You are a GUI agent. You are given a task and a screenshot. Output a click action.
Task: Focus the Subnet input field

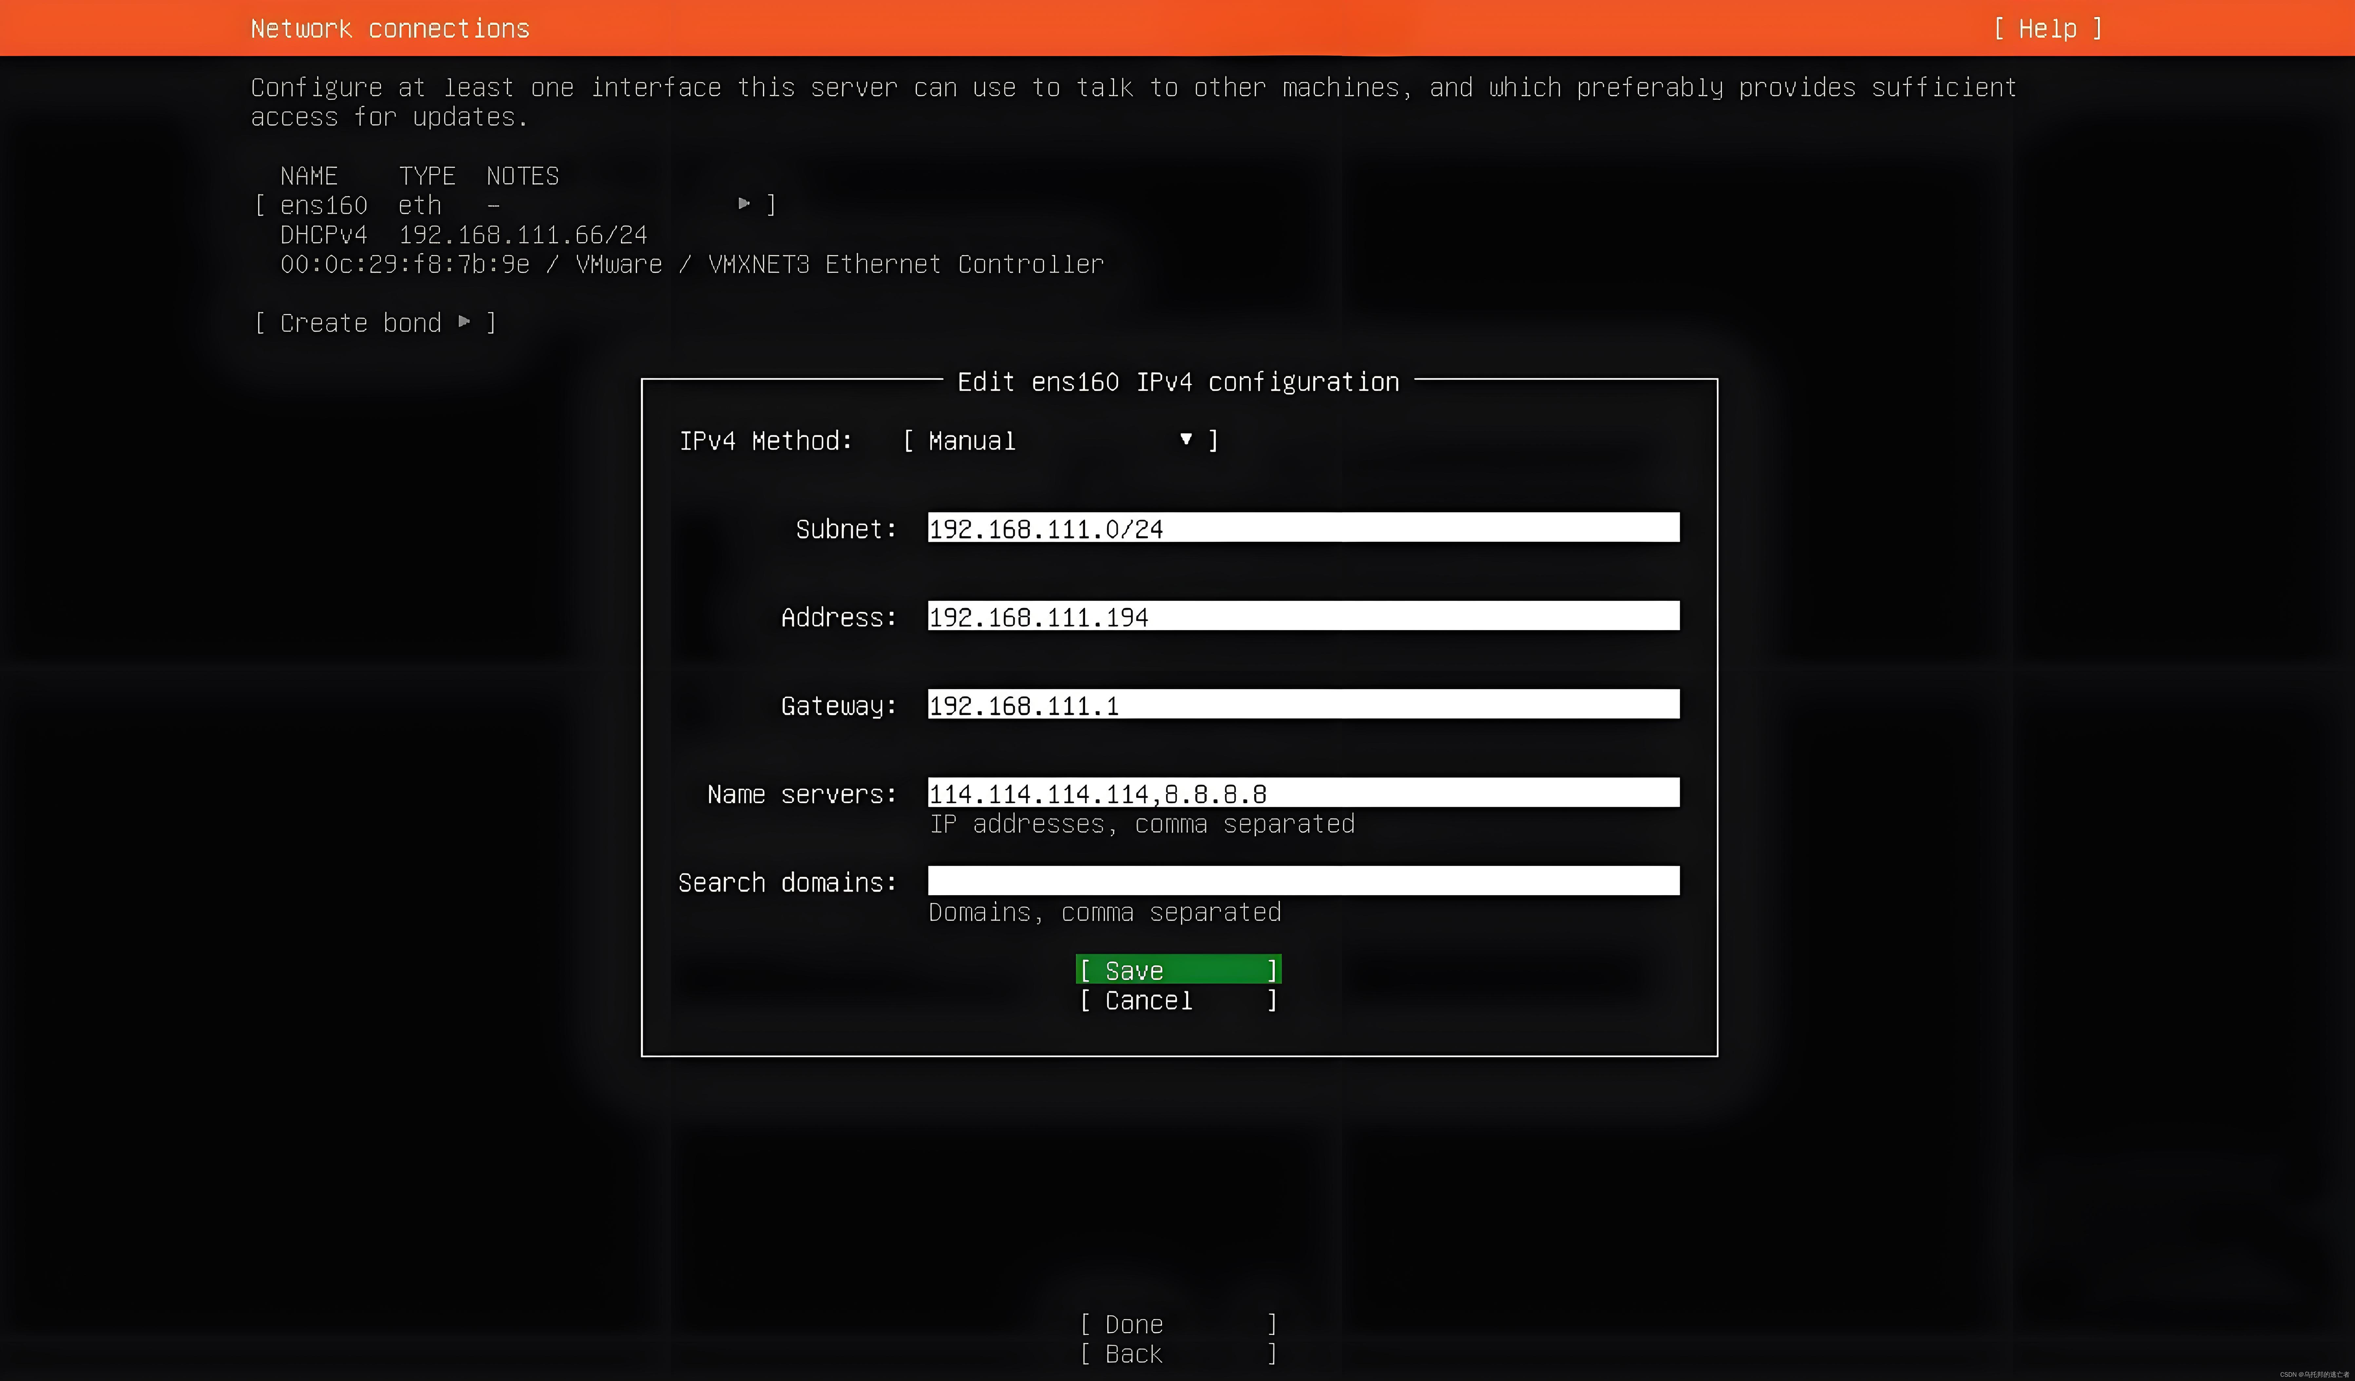click(1303, 528)
